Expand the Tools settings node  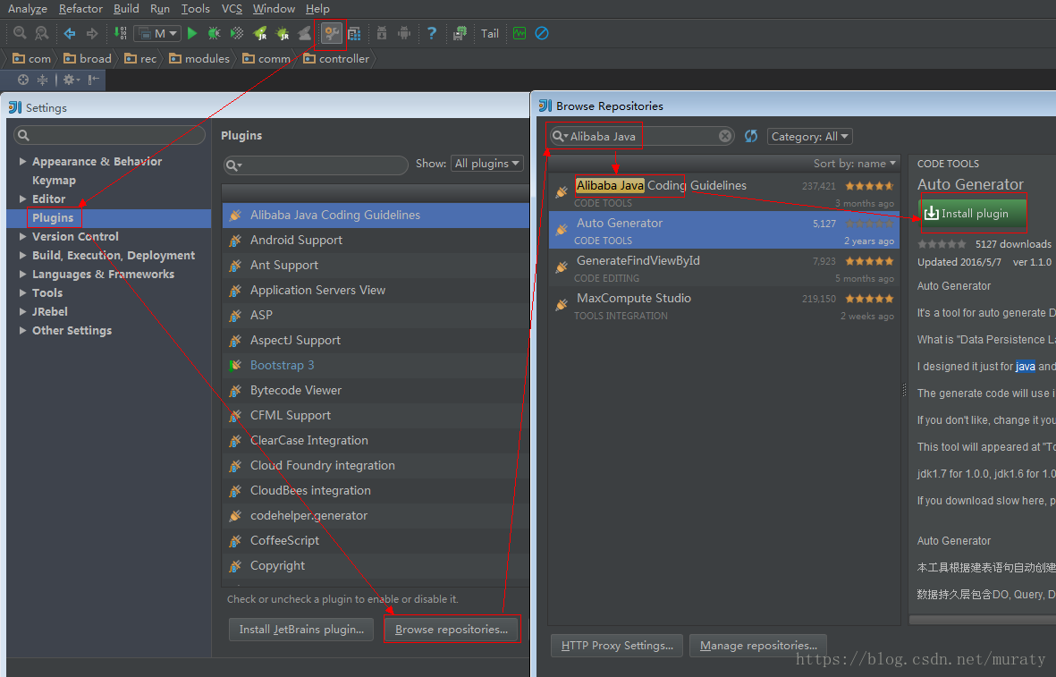[22, 293]
